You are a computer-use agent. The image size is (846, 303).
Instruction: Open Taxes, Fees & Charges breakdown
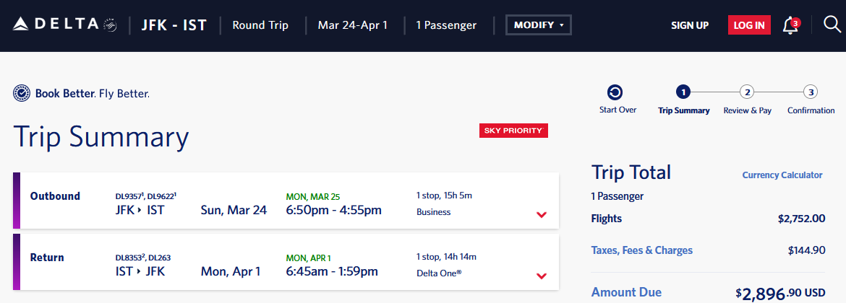pos(642,250)
